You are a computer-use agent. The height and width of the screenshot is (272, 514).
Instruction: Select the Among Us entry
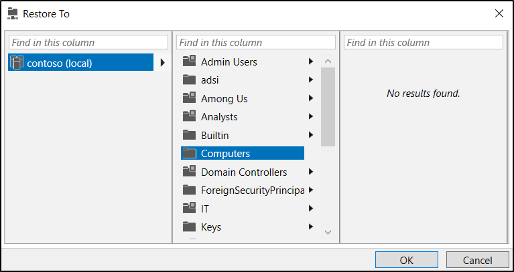243,98
